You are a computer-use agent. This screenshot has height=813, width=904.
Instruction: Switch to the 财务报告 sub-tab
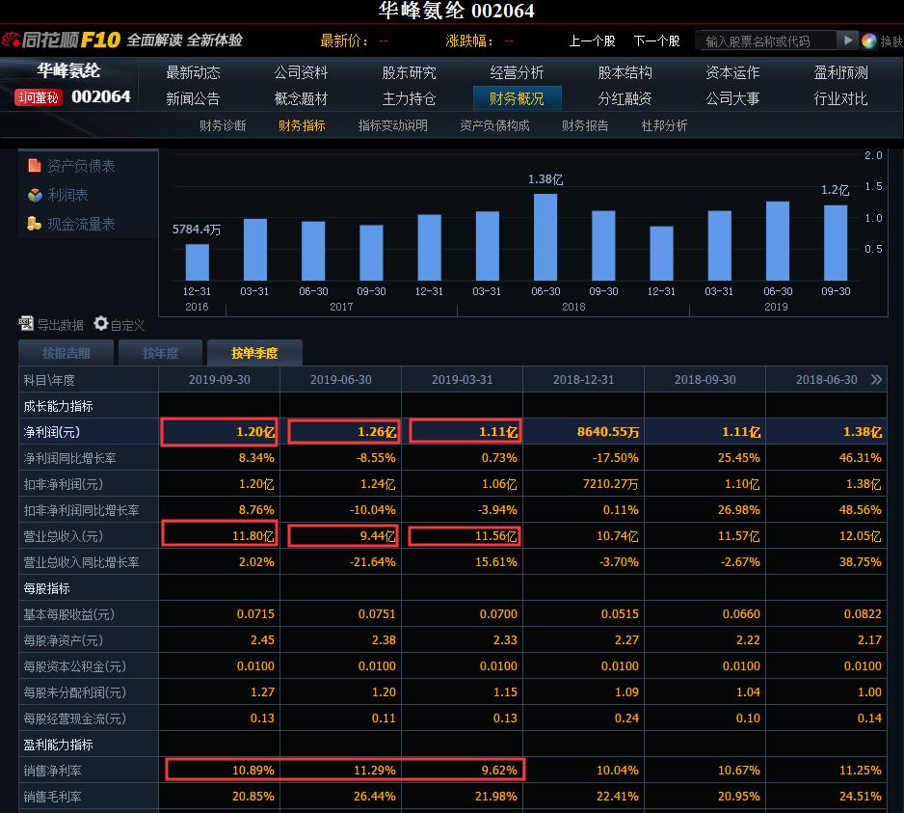click(585, 125)
